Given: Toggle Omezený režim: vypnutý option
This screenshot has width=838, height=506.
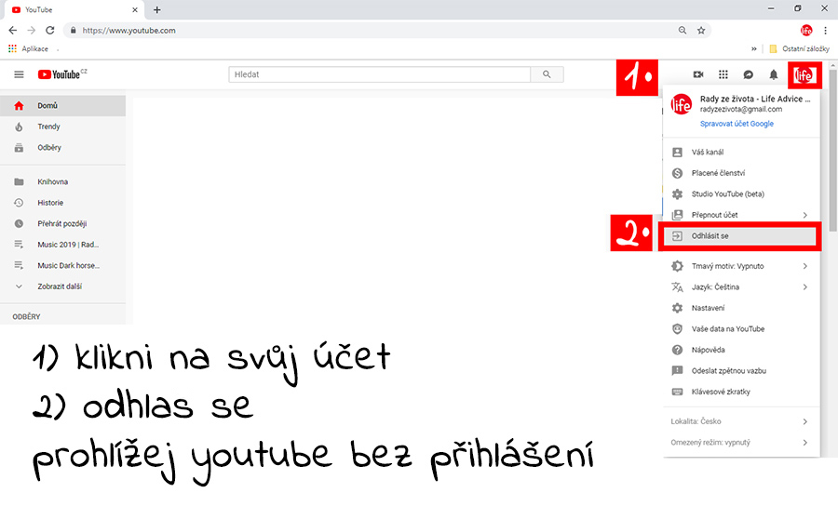Looking at the screenshot, I should 739,443.
